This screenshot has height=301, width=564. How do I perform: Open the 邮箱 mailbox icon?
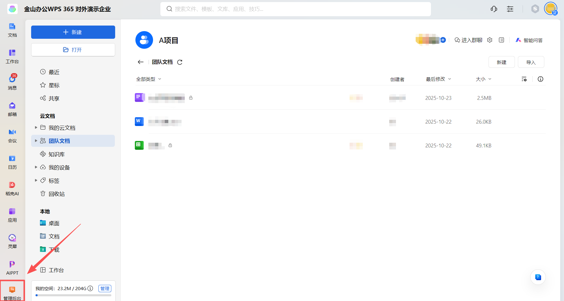click(12, 109)
